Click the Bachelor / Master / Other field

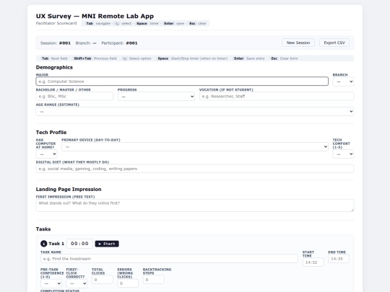74,96
